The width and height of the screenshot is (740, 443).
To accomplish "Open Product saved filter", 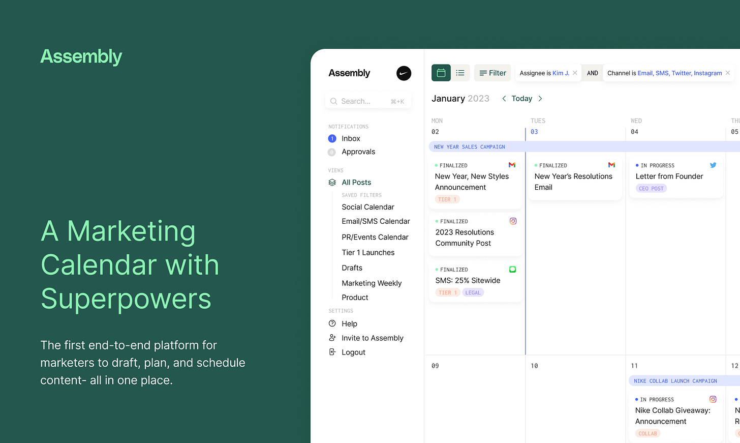I will 355,298.
